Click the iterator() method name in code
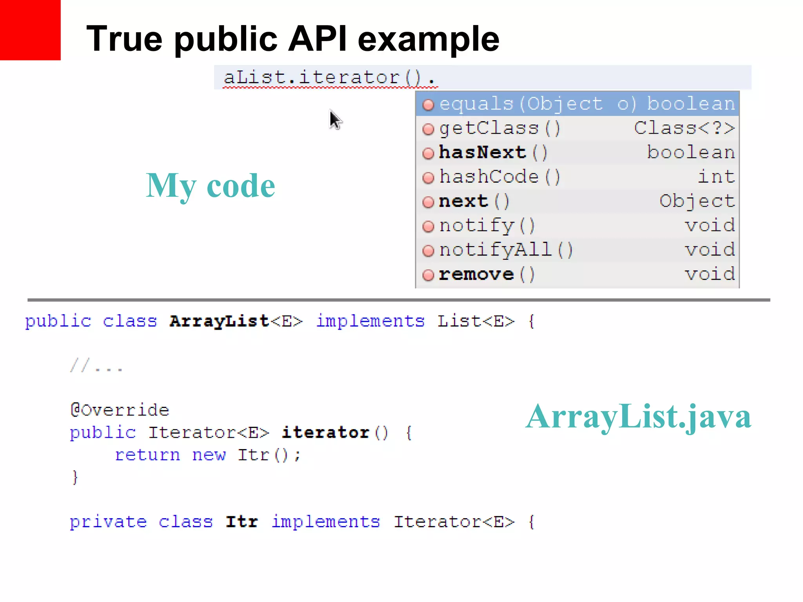The height and width of the screenshot is (602, 803). coord(325,432)
